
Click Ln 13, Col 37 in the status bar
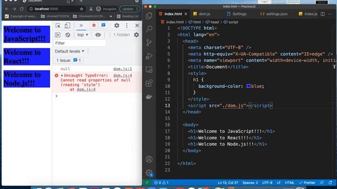[x=228, y=183]
